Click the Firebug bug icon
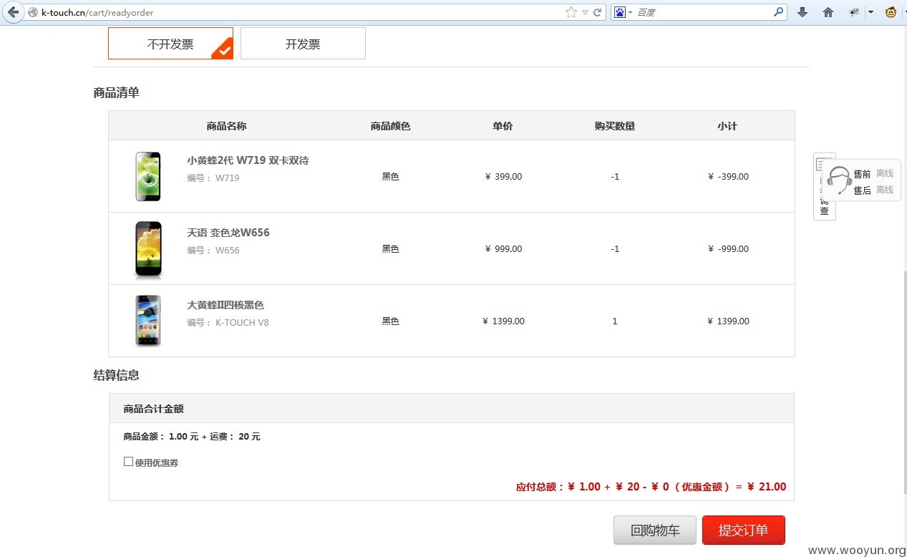The height and width of the screenshot is (557, 907). pyautogui.click(x=854, y=12)
